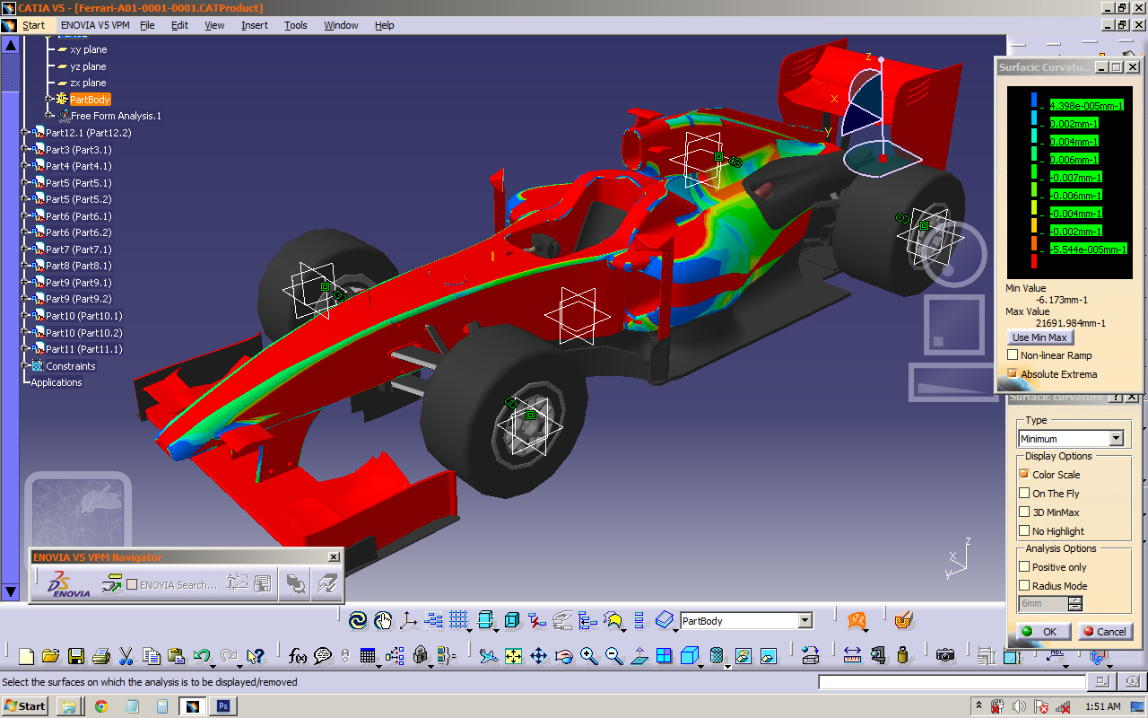Open the Edit menu

point(179,25)
